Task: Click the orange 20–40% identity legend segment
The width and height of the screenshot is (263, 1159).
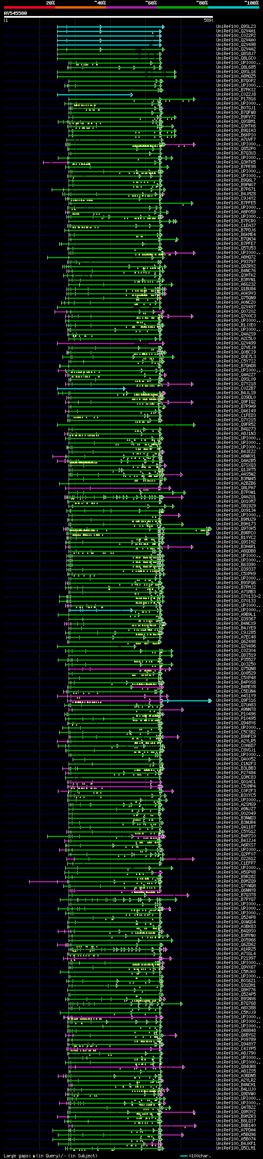Action: click(81, 7)
